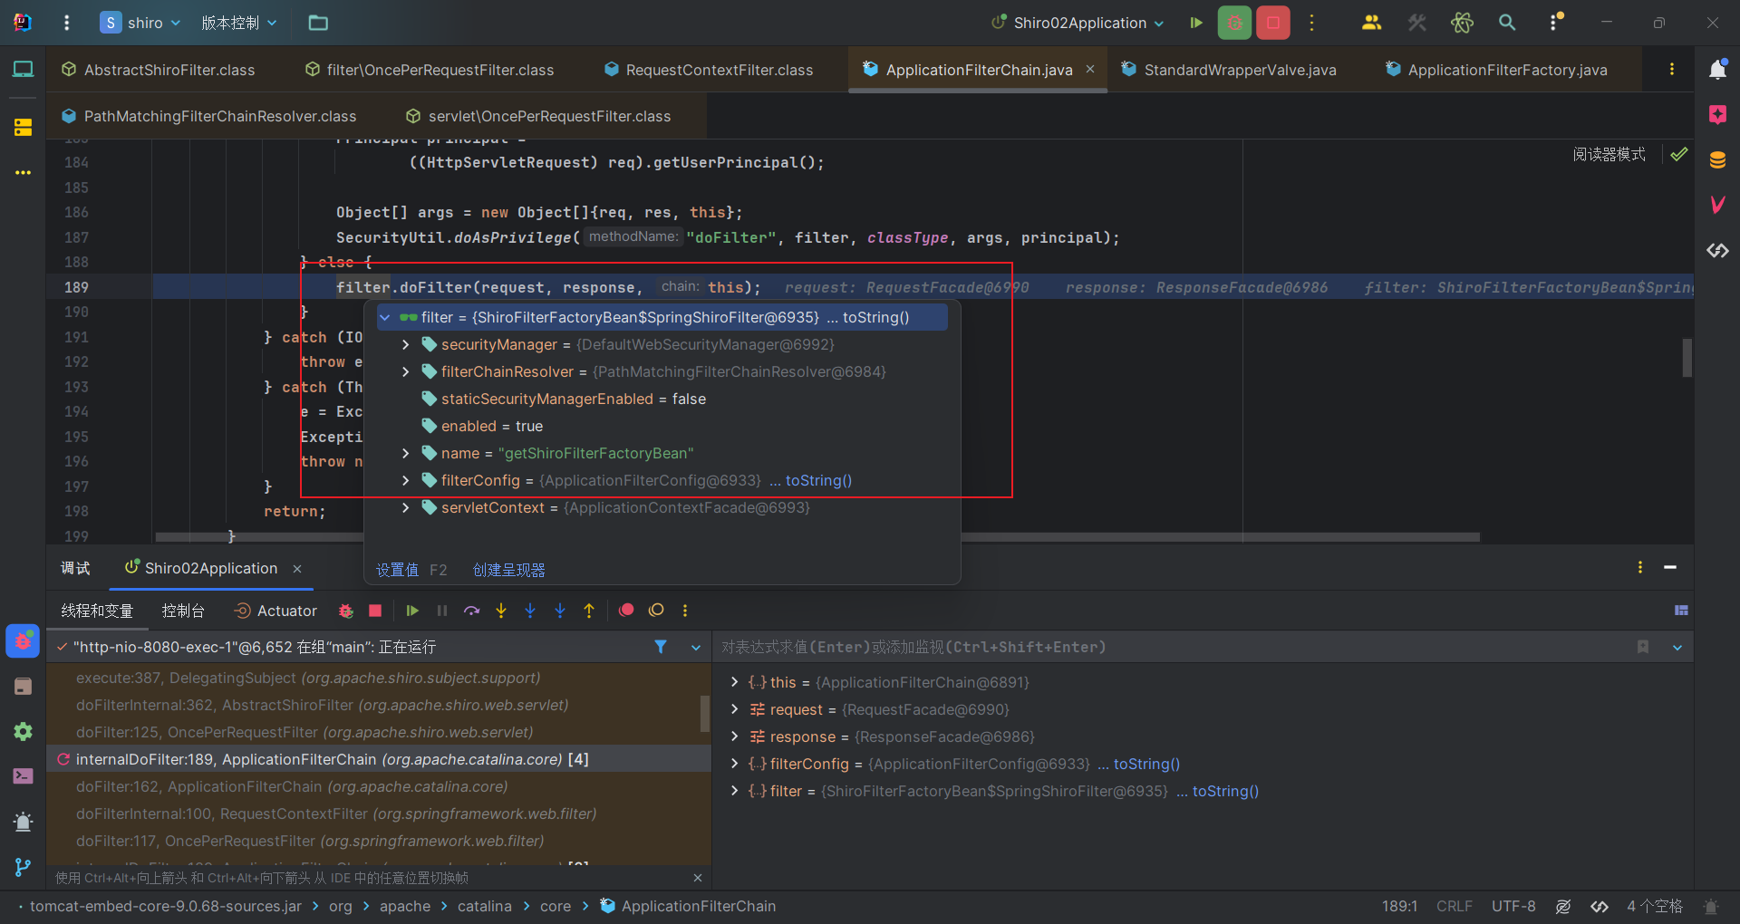
Task: Click toString() link on filterConfig in popup
Action: (x=818, y=480)
